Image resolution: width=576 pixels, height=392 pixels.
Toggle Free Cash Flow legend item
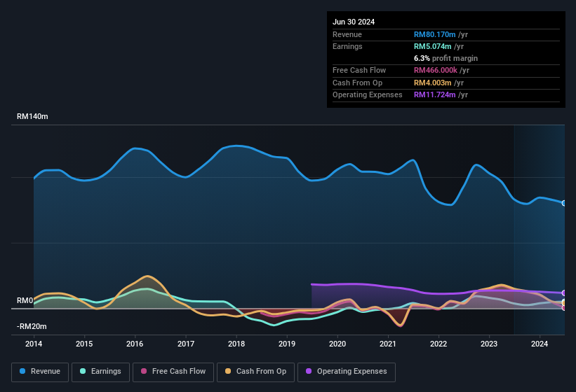pos(173,371)
